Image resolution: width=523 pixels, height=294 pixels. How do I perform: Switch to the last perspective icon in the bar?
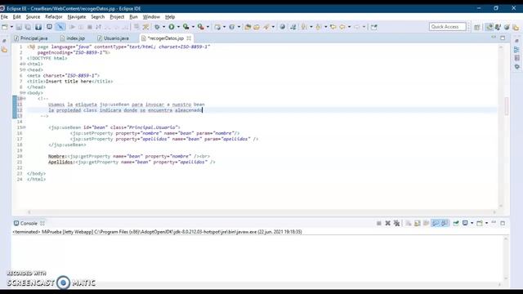516,27
